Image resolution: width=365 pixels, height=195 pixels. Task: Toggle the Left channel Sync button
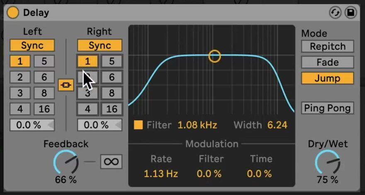(32, 45)
